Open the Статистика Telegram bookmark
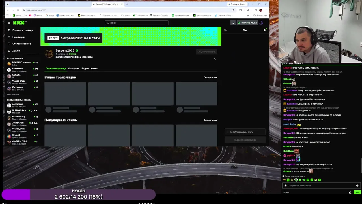Viewport: 362px width, 204px height. pos(223,15)
